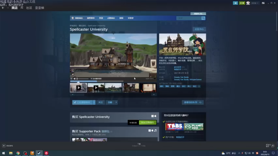Open the wishlist button above search
This screenshot has width=278, height=156.
coord(198,14)
